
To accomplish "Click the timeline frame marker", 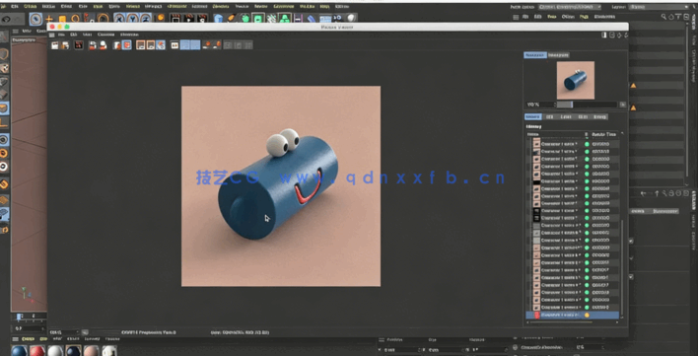I will [x=19, y=317].
